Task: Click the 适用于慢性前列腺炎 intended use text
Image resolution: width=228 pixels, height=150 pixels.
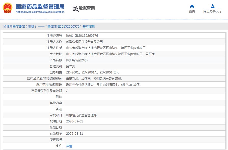Action: pos(104,85)
